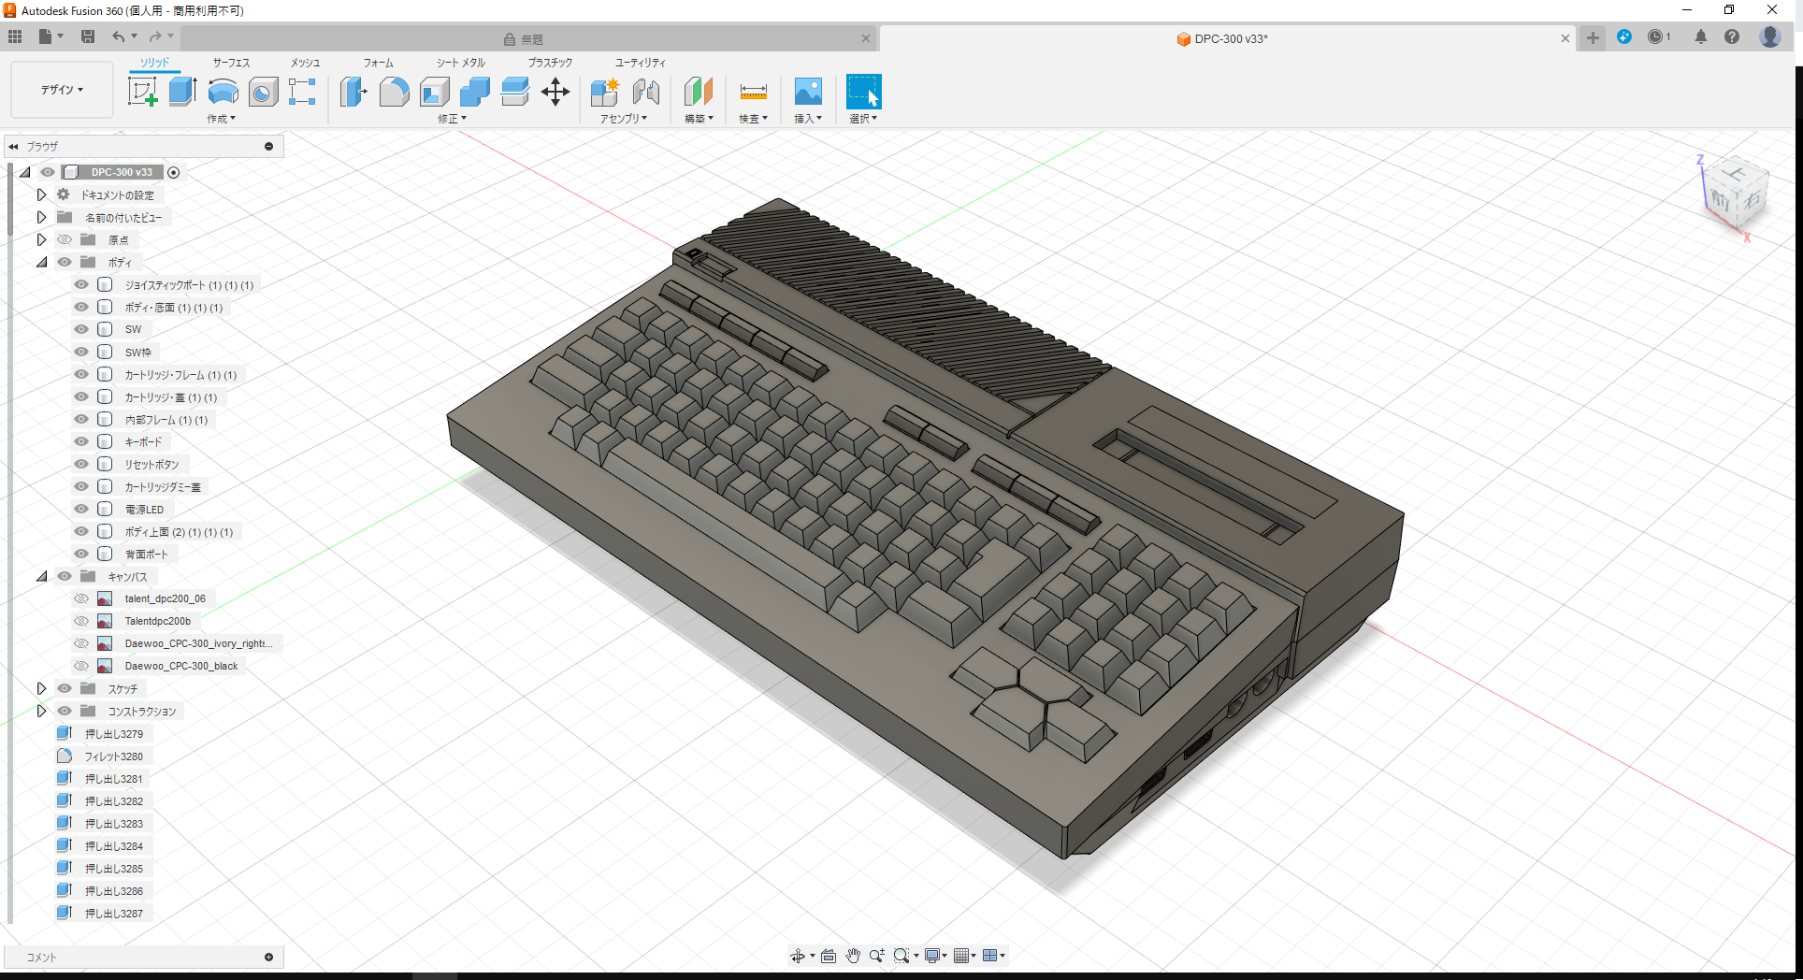Select the Create Sketch tool
The width and height of the screenshot is (1803, 980).
(143, 91)
